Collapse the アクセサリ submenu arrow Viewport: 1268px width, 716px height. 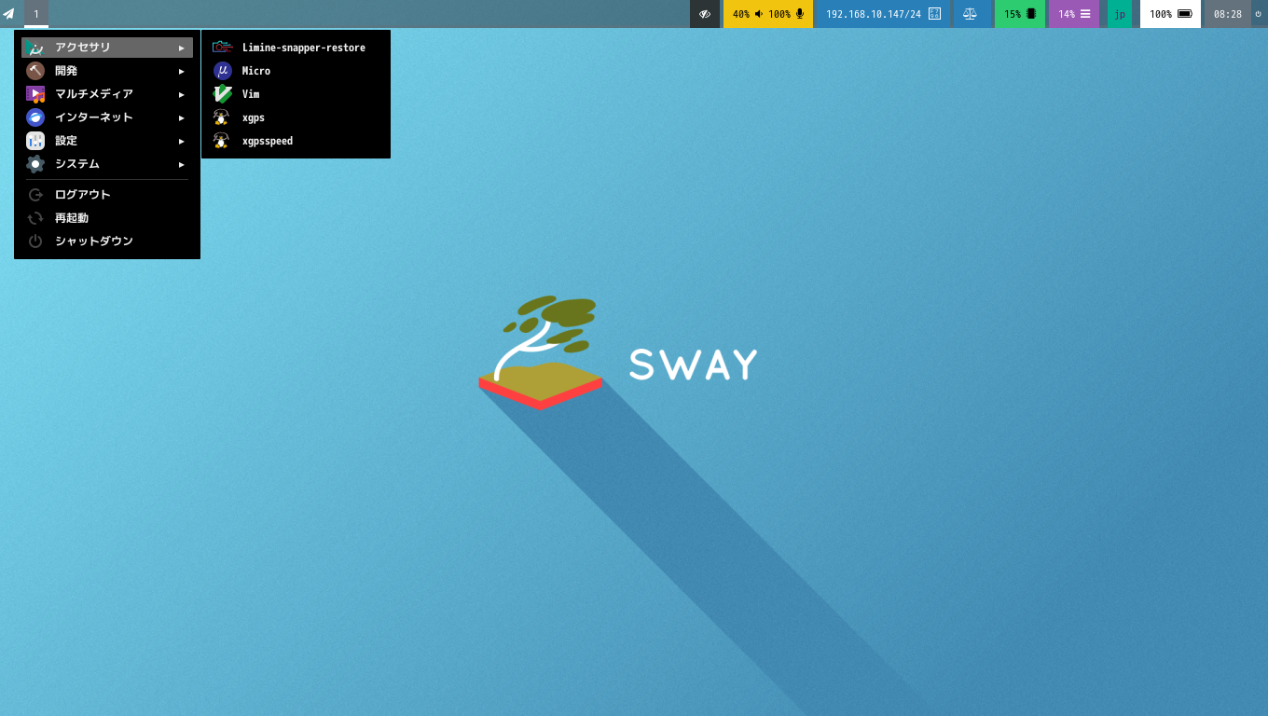pyautogui.click(x=182, y=48)
